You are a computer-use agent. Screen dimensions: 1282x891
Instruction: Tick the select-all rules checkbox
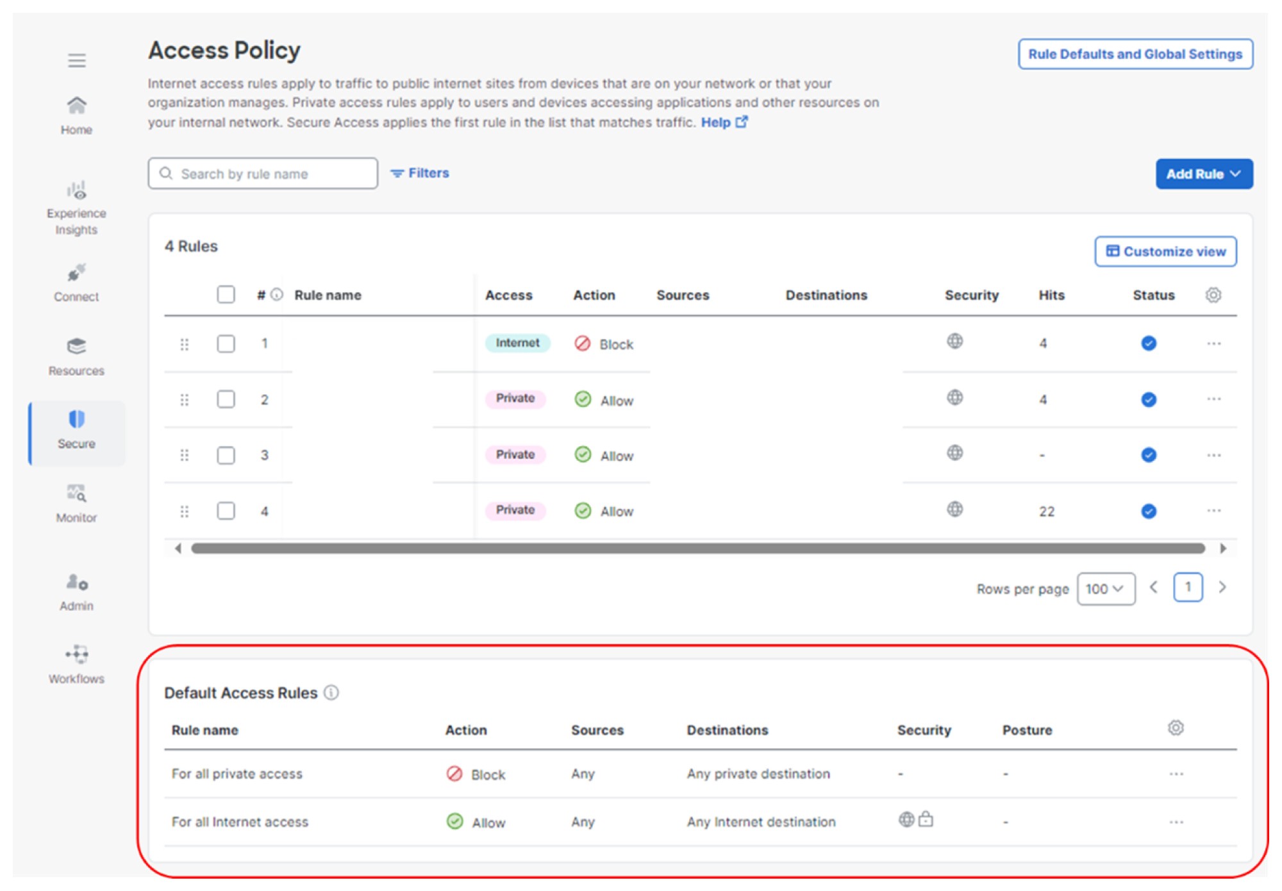[x=226, y=294]
